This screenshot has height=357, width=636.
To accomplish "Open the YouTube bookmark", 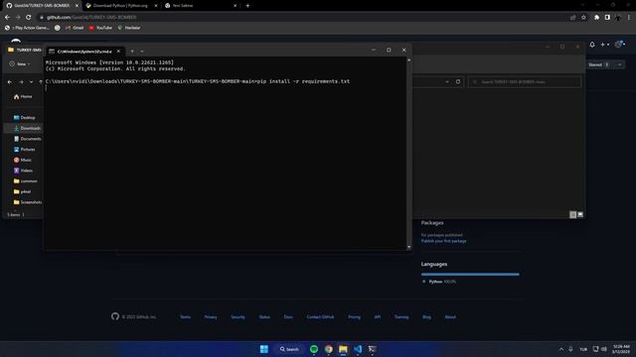I will [100, 28].
